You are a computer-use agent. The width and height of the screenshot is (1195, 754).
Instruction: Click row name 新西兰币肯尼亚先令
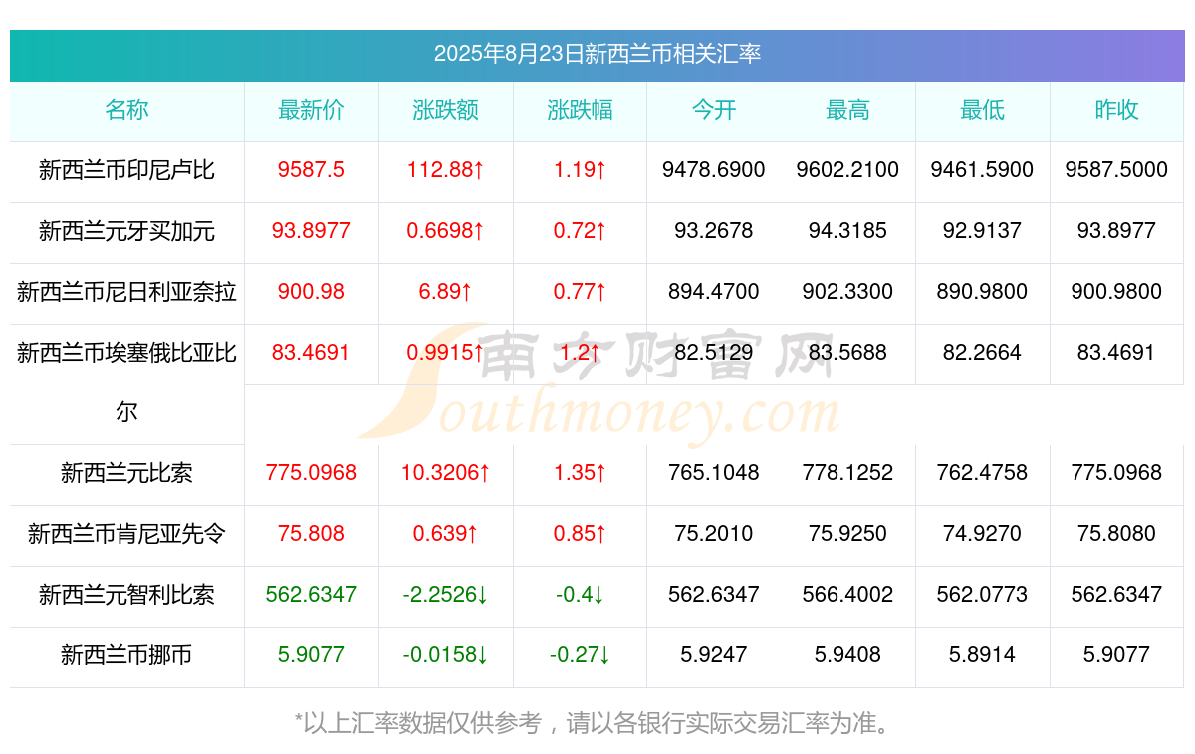point(126,534)
